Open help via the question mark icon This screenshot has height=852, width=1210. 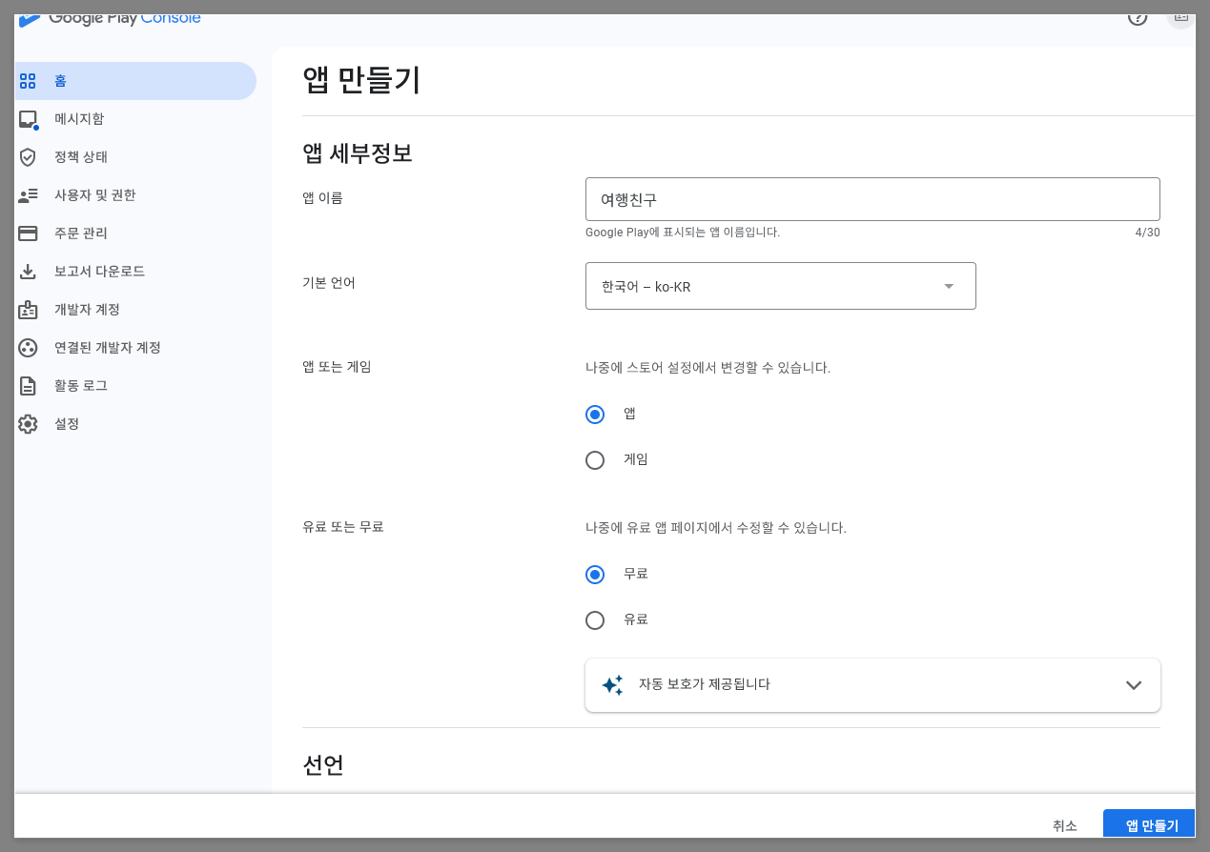click(1138, 19)
